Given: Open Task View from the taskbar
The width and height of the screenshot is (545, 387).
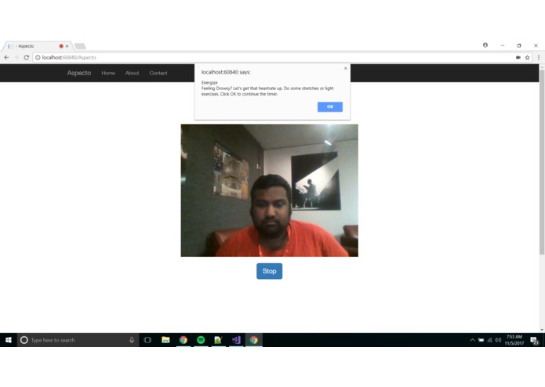Looking at the screenshot, I should 147,340.
